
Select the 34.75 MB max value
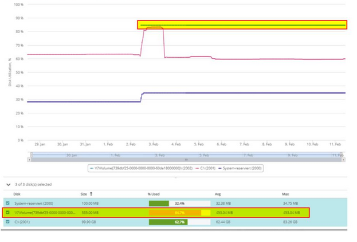[x=291, y=203]
